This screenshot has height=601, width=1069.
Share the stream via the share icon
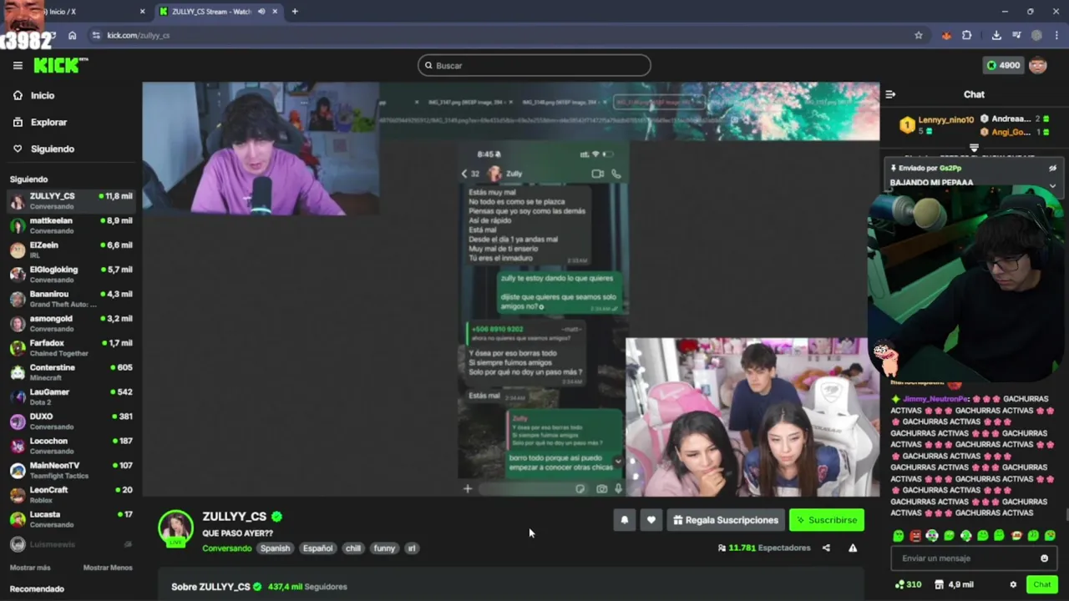[x=826, y=548]
